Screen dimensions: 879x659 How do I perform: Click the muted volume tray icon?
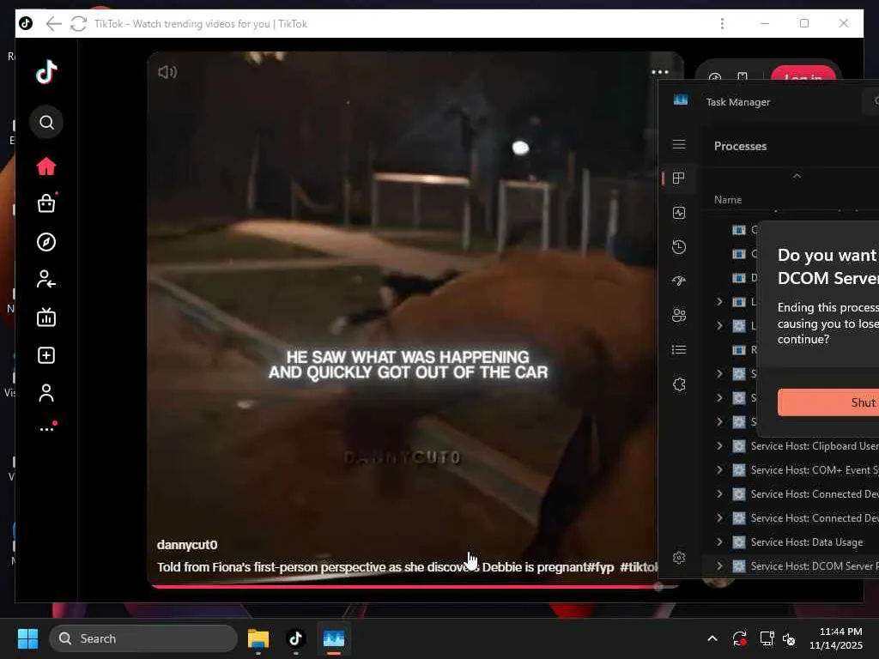tap(789, 638)
